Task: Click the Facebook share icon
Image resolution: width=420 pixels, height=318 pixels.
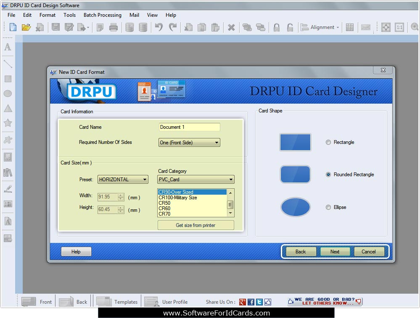Action: pyautogui.click(x=251, y=302)
